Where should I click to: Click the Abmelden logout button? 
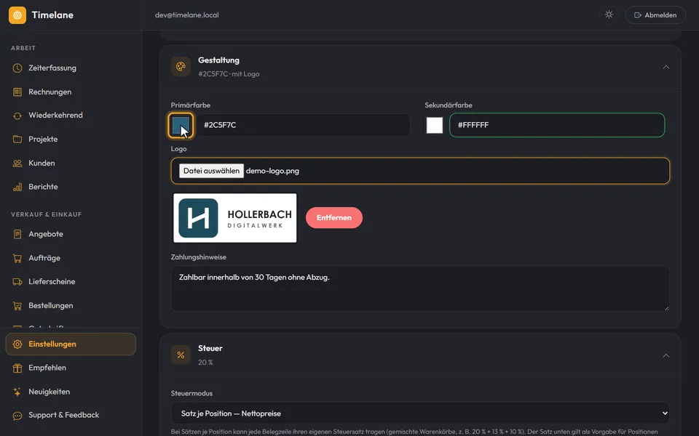(x=655, y=15)
